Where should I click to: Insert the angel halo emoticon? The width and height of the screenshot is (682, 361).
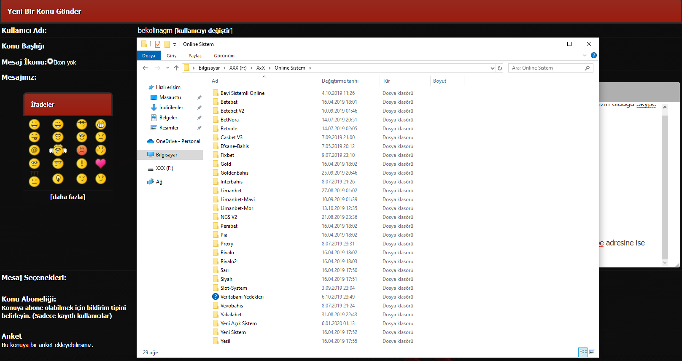pos(58,150)
